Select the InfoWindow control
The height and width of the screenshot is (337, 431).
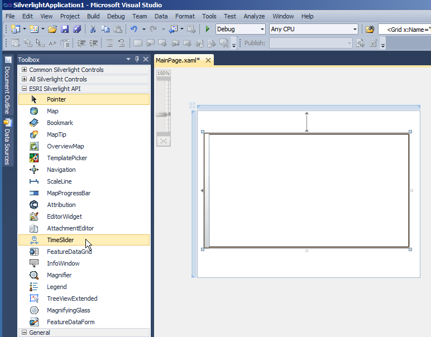[x=84, y=263]
